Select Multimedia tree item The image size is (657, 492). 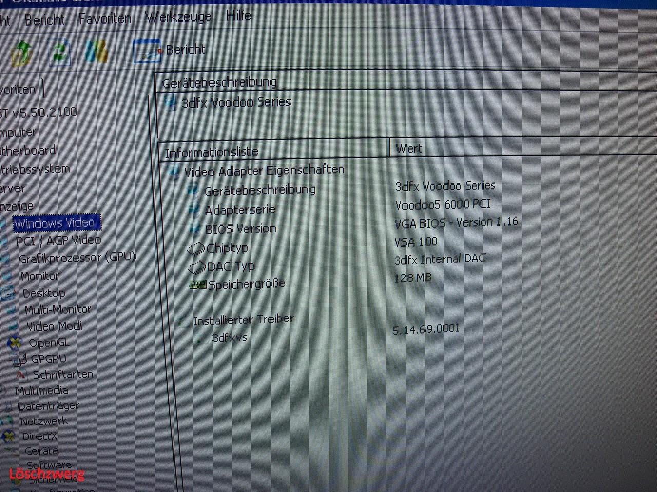[42, 391]
